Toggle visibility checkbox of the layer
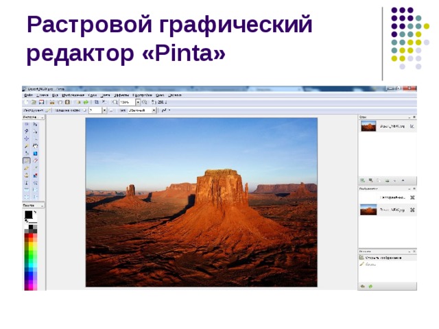This screenshot has height=329, width=439. (412, 126)
